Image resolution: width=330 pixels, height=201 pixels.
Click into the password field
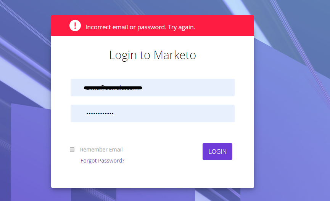point(153,113)
